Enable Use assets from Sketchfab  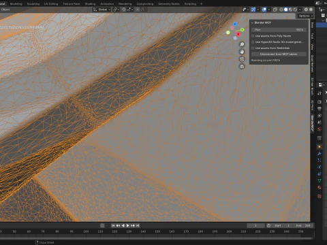click(x=253, y=48)
